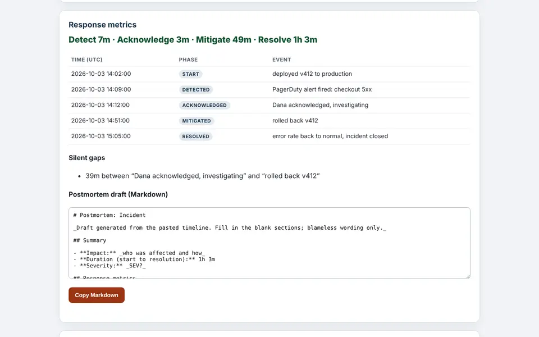The height and width of the screenshot is (337, 539).
Task: Click the Silent gaps heading
Action: click(x=86, y=158)
